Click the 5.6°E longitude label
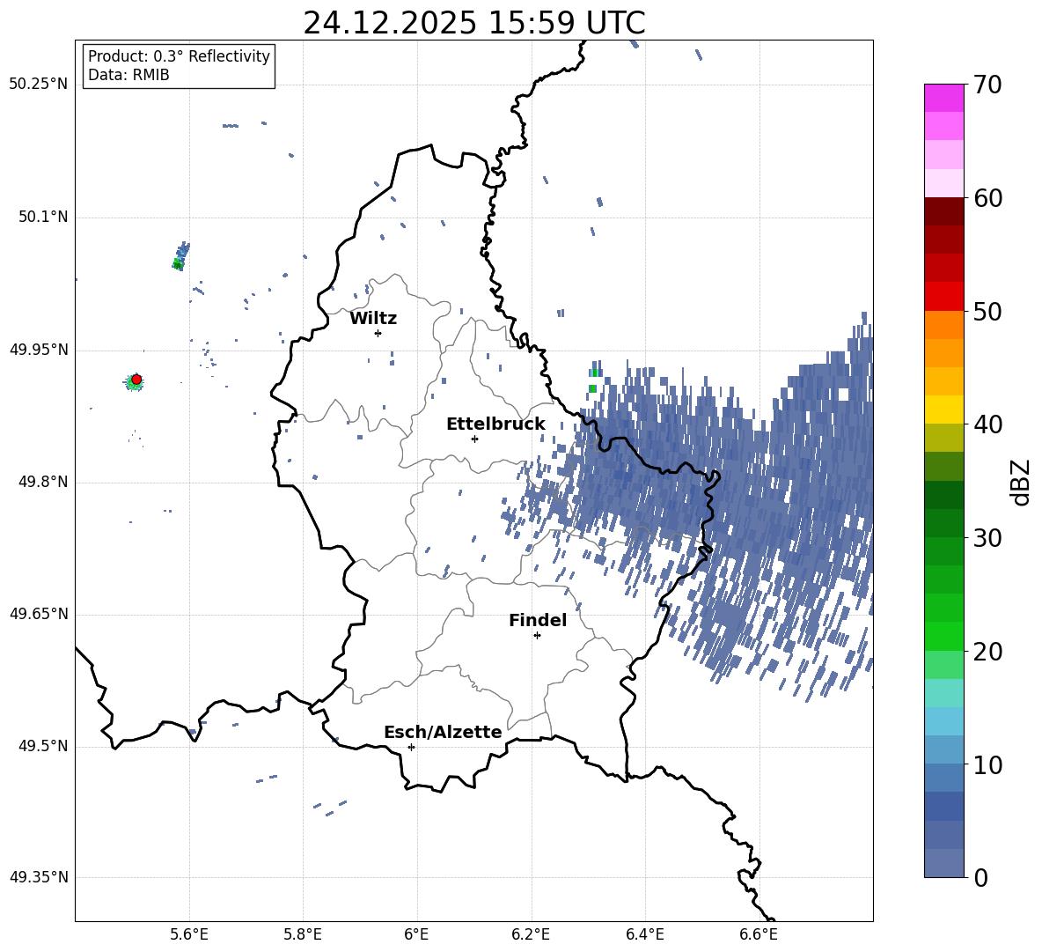This screenshot has width=1042, height=952. (189, 934)
